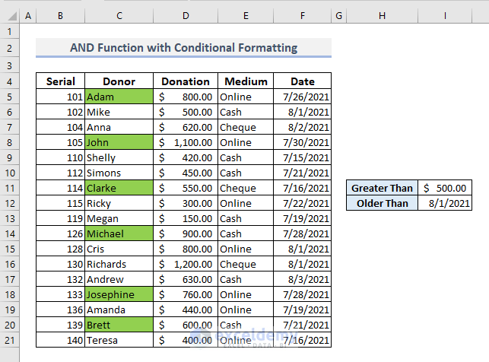Click the 'Donor' table header cell
Image resolution: width=489 pixels, height=362 pixels.
click(118, 81)
